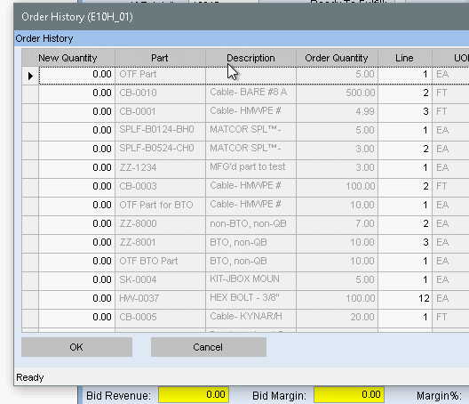Edit New Quantity for CB-0003 row
The height and width of the screenshot is (404, 469).
(77, 188)
